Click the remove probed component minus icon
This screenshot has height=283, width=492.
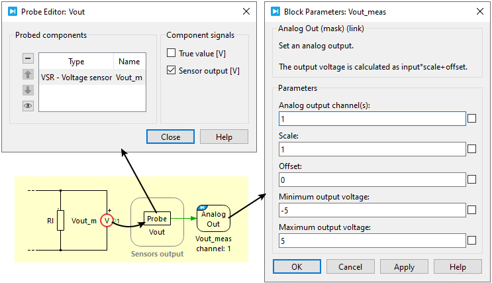point(28,58)
